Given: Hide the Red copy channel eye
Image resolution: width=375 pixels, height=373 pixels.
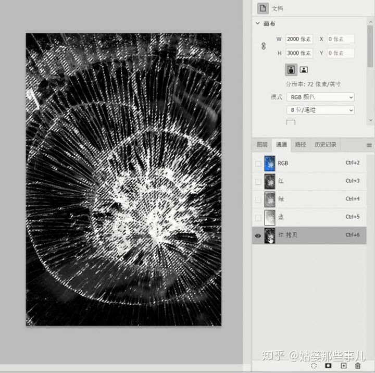Looking at the screenshot, I should (x=258, y=235).
